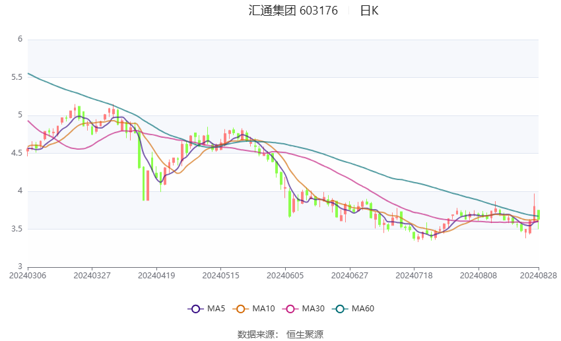
Task: Click the 20240515 x-axis date label
Action: [220, 276]
